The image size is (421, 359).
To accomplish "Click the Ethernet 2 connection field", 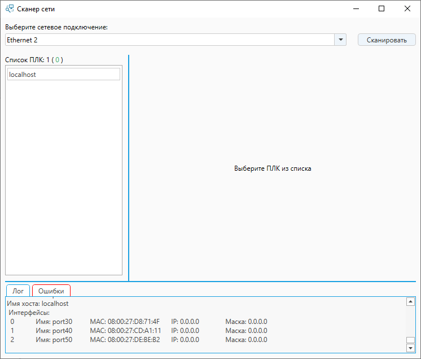I will [x=169, y=40].
